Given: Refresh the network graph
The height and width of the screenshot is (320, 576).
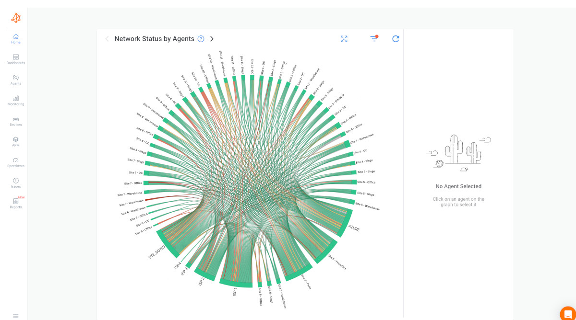Looking at the screenshot, I should point(396,39).
